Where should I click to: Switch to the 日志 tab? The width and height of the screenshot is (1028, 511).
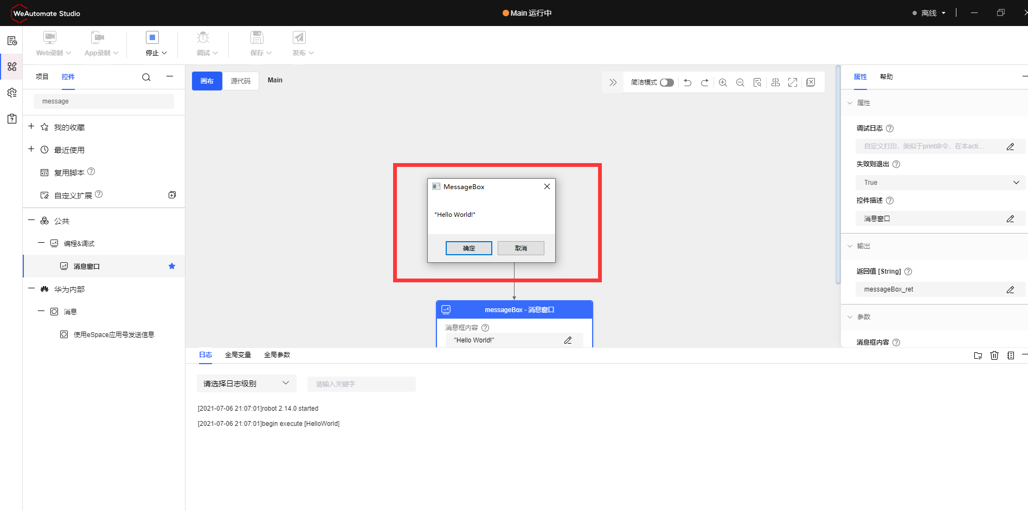click(x=205, y=355)
